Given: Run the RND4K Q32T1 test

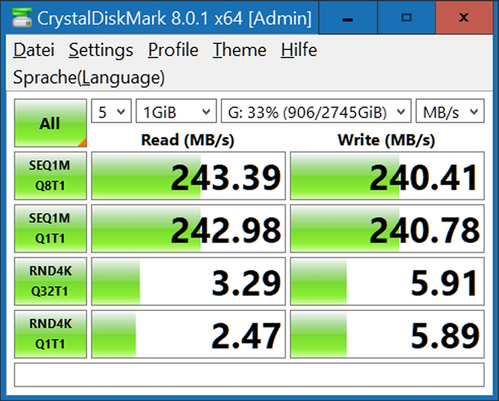Looking at the screenshot, I should (50, 281).
